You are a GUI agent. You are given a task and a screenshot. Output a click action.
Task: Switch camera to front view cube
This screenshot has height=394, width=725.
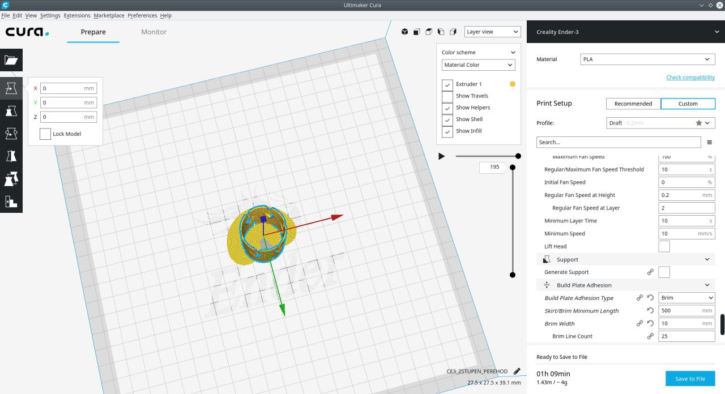(416, 32)
